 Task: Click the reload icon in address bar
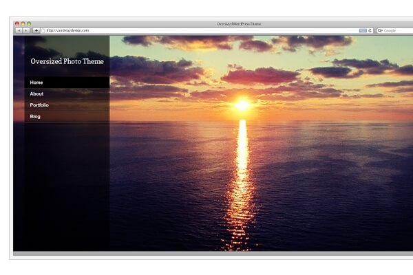pyautogui.click(x=370, y=30)
